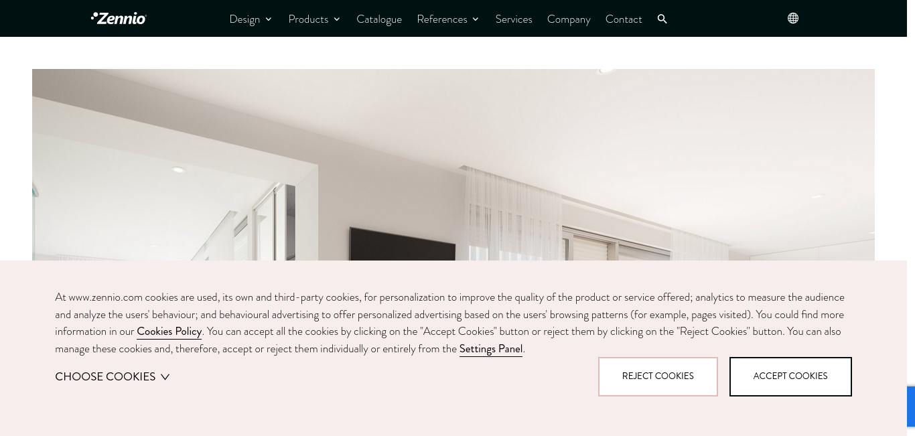Expand the Design menu
915x436 pixels.
(251, 19)
